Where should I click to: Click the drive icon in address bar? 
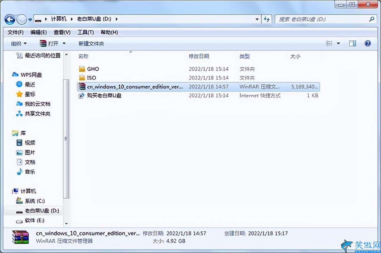[x=38, y=20]
